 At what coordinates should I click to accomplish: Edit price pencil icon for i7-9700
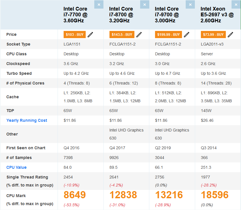(x=187, y=35)
